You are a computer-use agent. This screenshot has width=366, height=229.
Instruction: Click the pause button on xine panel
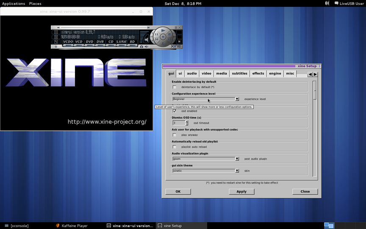point(156,34)
